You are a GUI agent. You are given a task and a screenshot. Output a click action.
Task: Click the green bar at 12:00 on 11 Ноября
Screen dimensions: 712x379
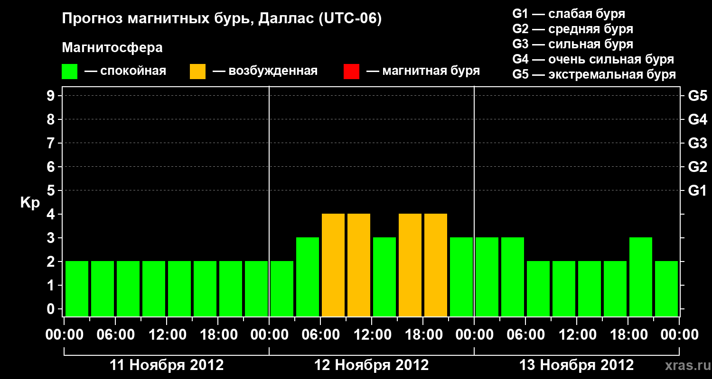(x=179, y=289)
